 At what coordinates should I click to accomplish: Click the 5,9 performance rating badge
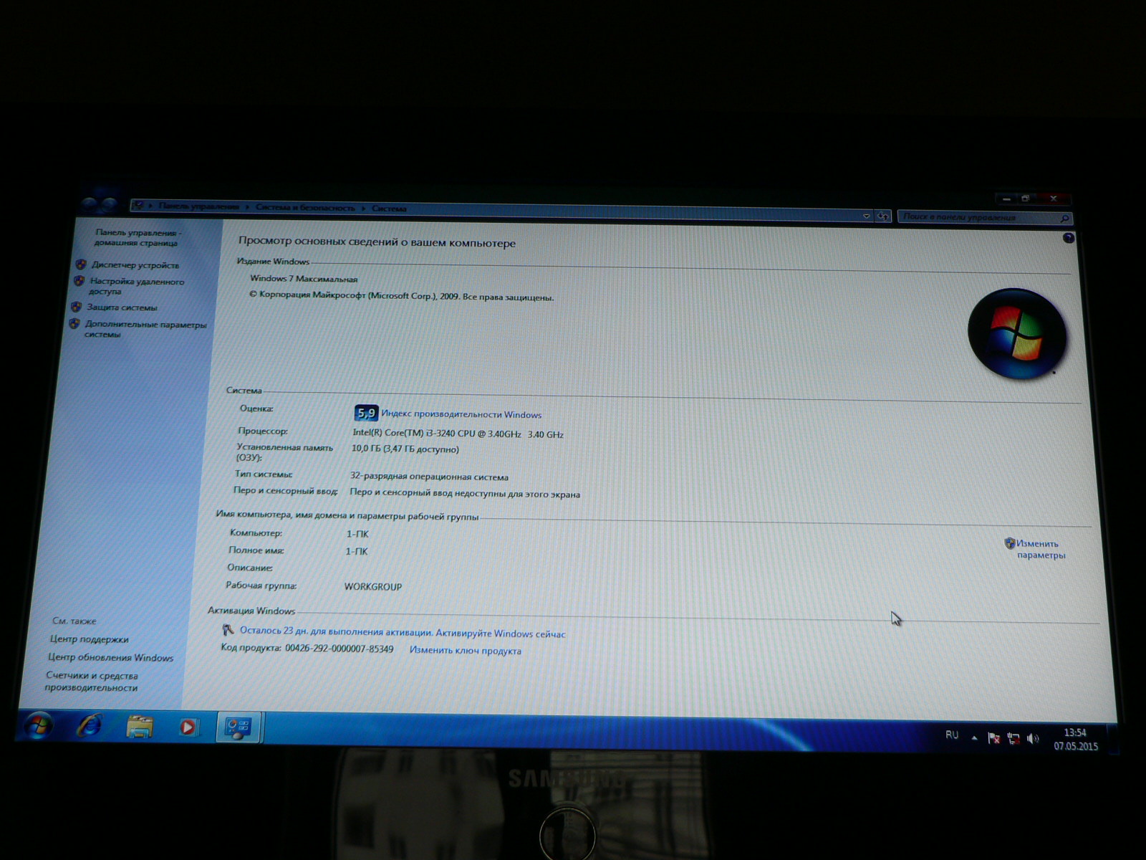(x=366, y=414)
